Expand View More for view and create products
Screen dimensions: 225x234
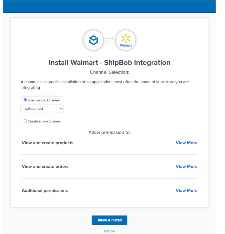coord(186,143)
